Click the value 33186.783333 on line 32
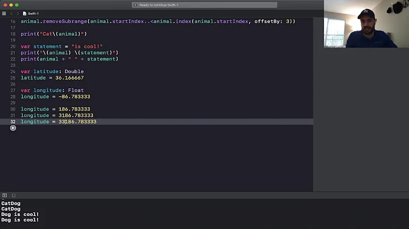This screenshot has width=409, height=229. tap(77, 122)
